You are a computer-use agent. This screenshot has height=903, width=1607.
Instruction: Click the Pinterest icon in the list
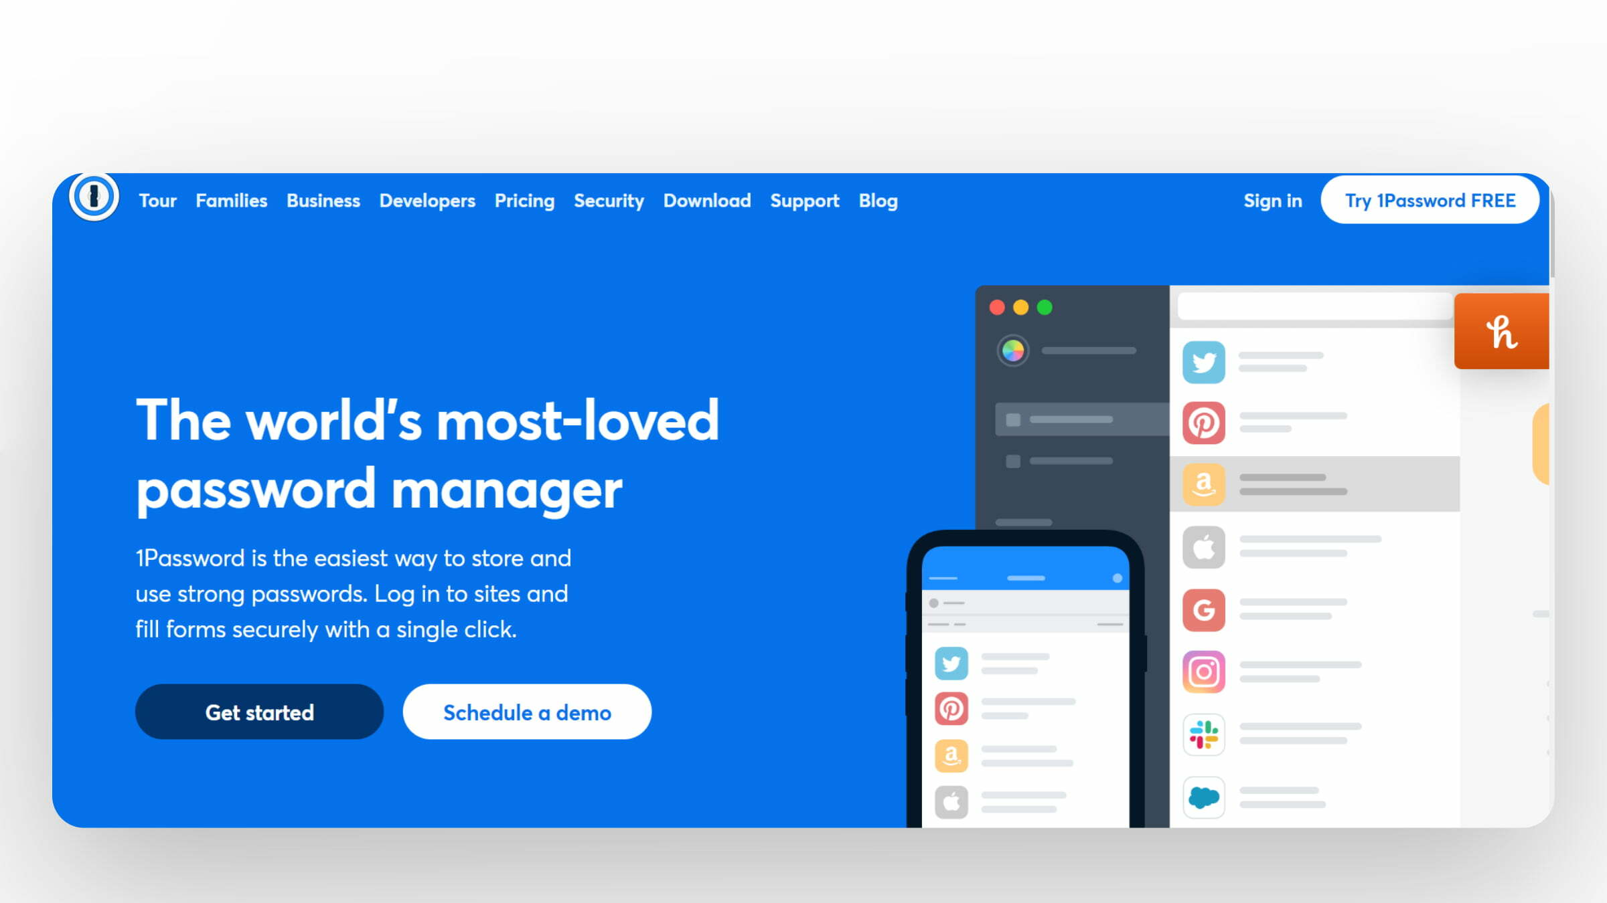(x=1204, y=422)
